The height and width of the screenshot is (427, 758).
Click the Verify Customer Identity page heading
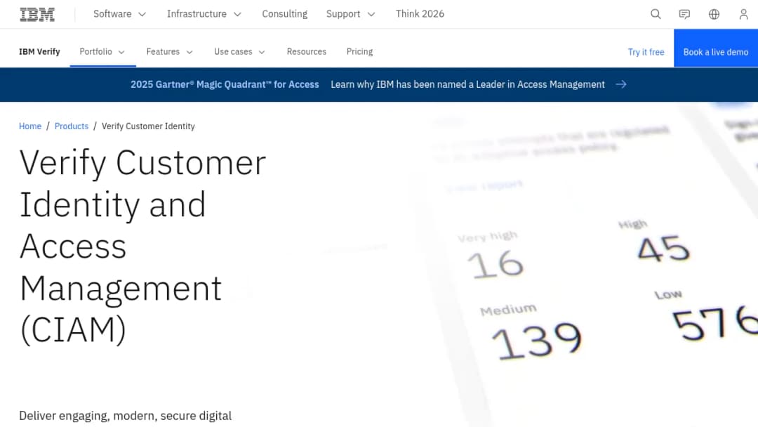142,246
